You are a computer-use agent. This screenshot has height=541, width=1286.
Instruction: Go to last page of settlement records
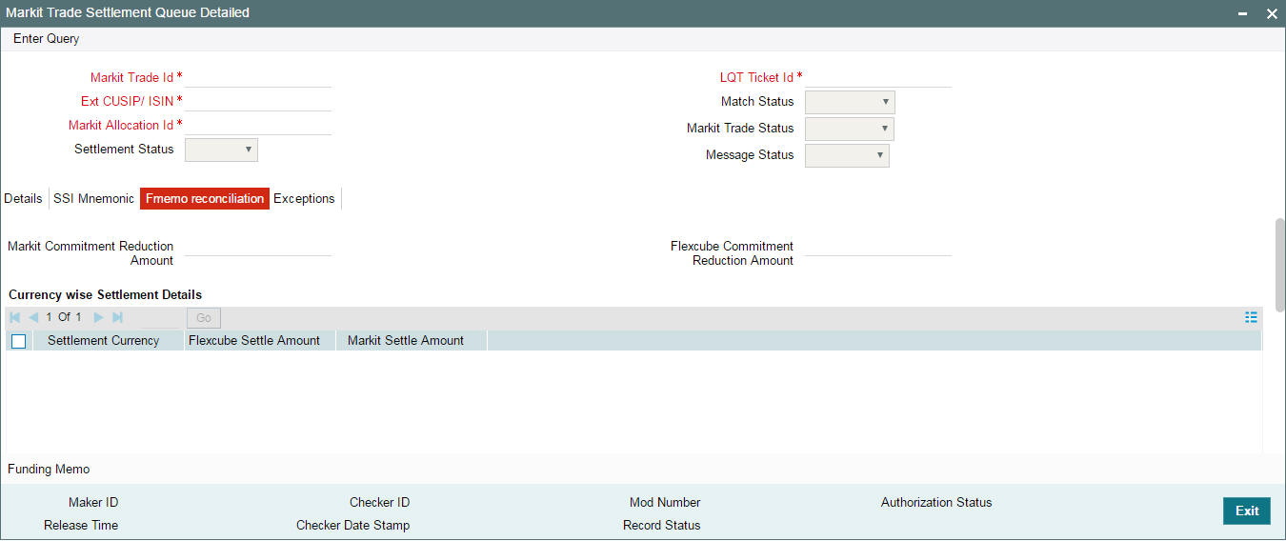117,317
